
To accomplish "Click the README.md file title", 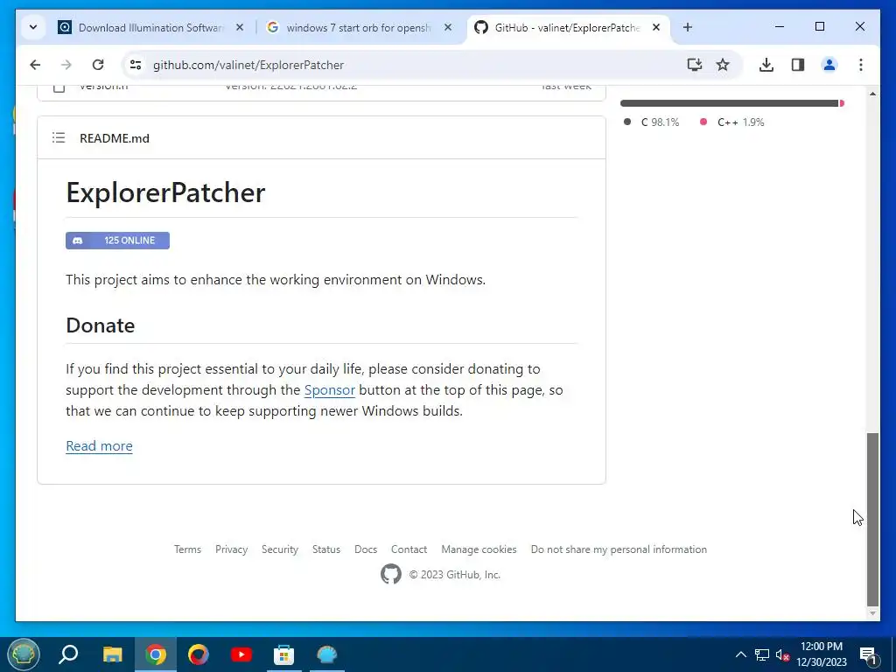I will tap(115, 138).
